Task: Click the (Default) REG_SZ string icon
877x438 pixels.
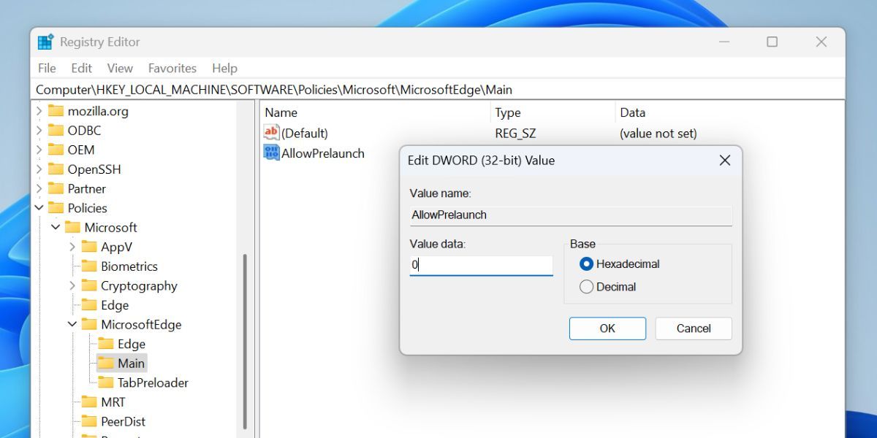Action: point(271,133)
